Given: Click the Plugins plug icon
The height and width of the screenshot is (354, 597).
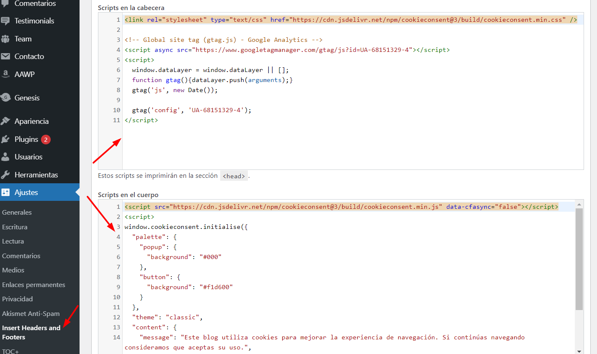Looking at the screenshot, I should (5, 139).
